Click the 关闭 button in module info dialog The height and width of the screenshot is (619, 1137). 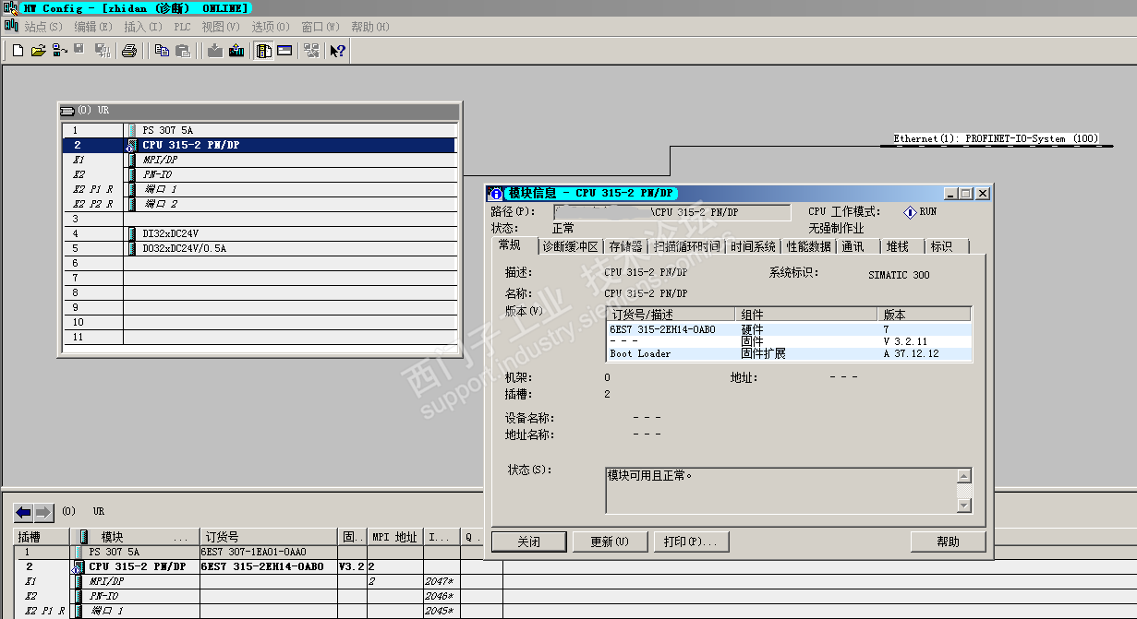[527, 542]
